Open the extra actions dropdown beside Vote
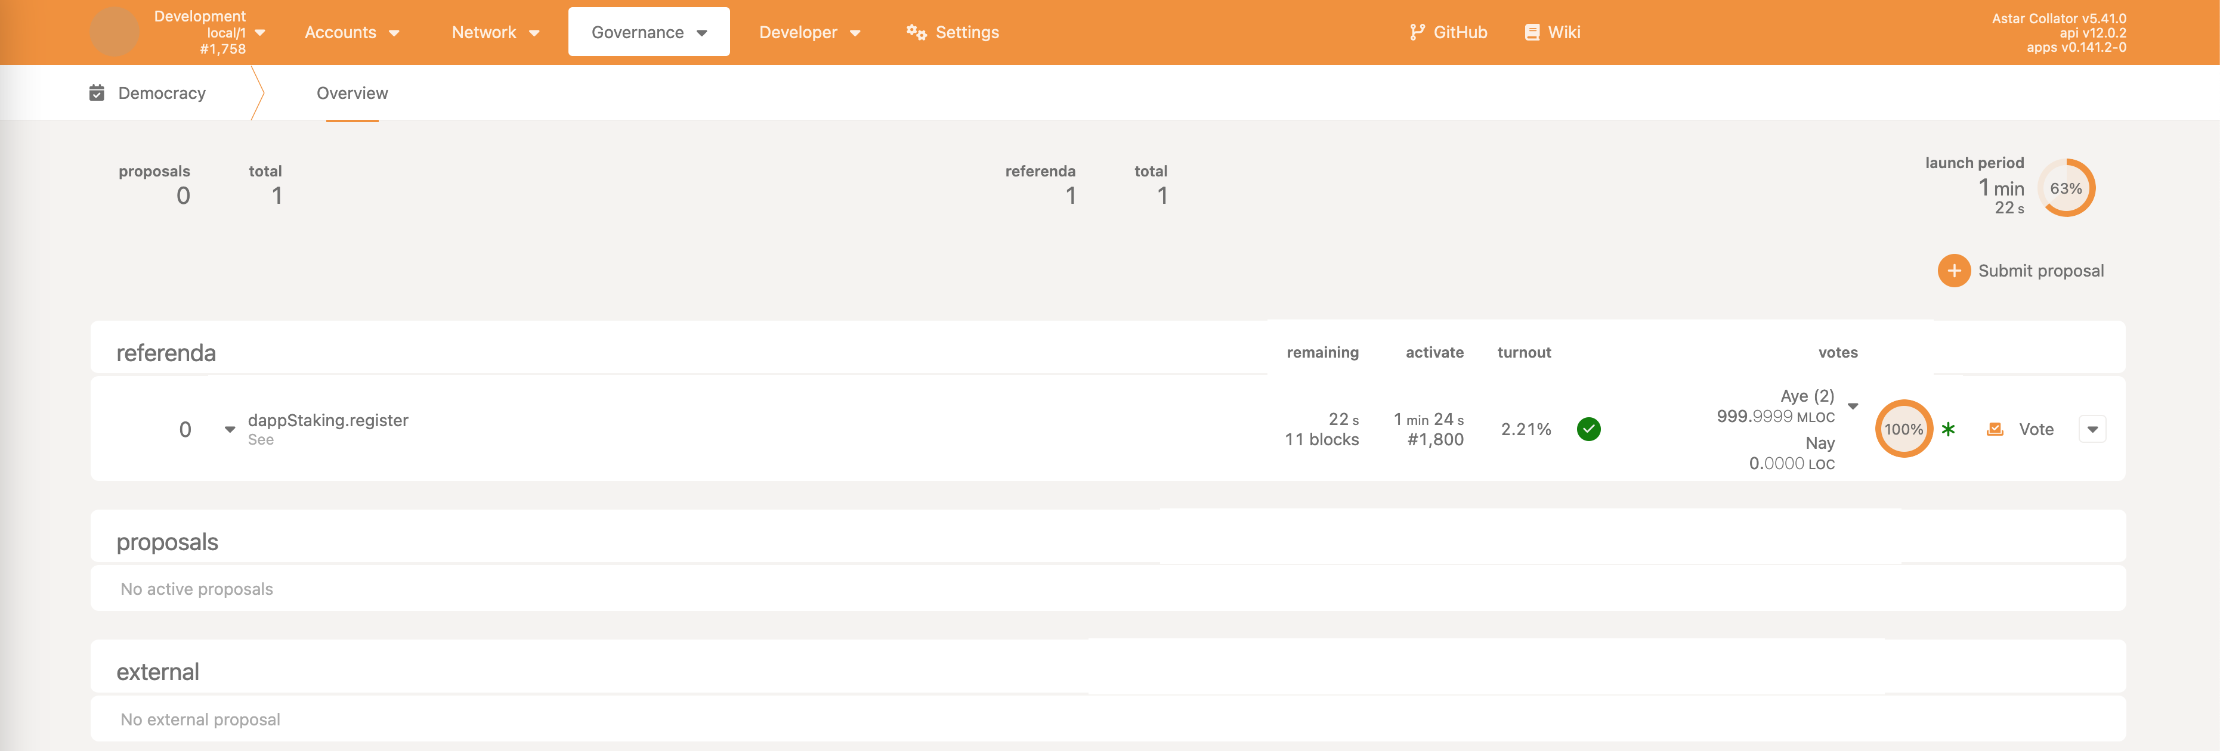 (2092, 429)
